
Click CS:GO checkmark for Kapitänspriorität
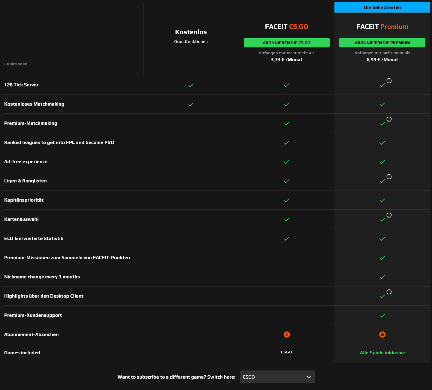[x=287, y=200]
